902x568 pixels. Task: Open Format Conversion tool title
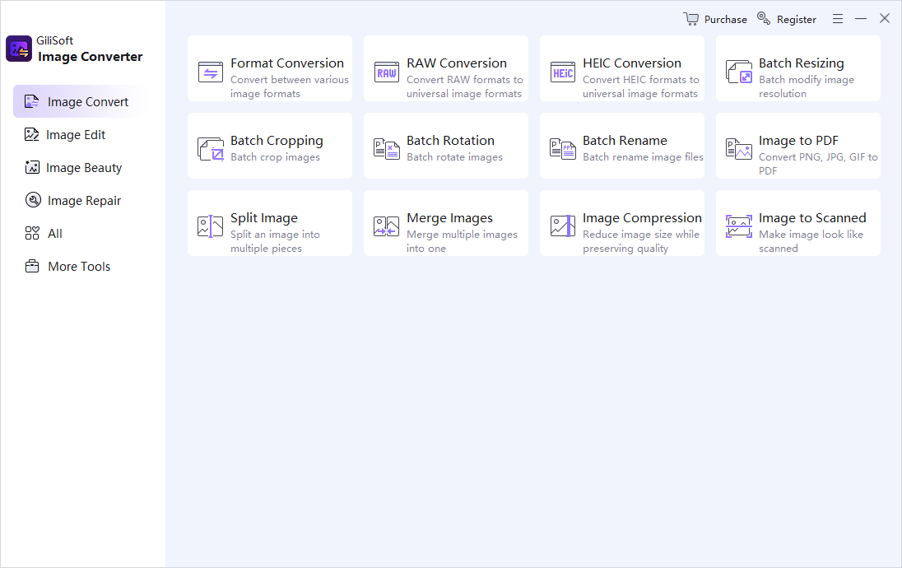point(287,63)
